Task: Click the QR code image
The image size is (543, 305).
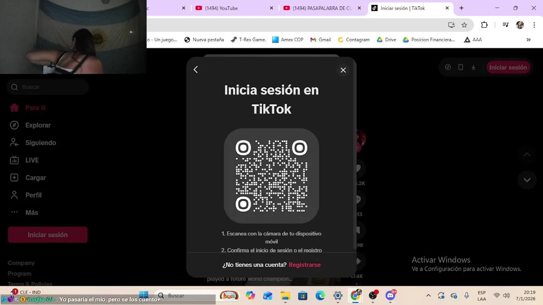Action: tap(271, 176)
